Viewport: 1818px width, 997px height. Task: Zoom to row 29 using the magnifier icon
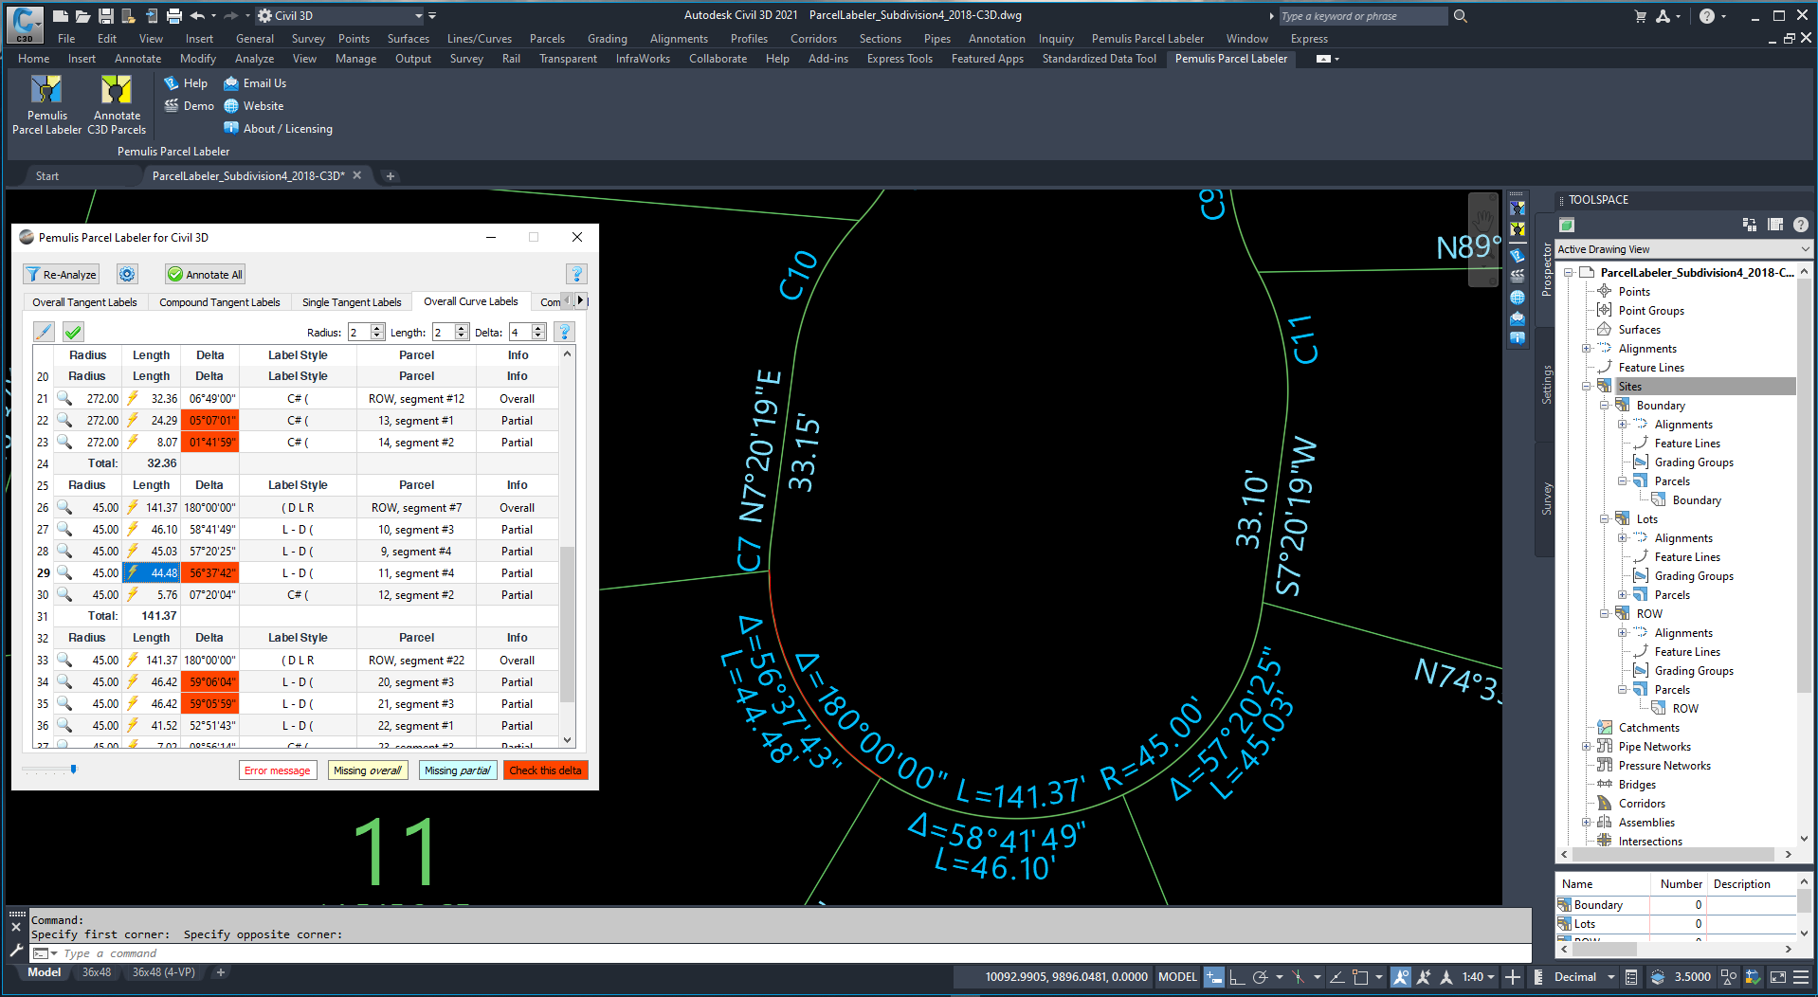[64, 572]
